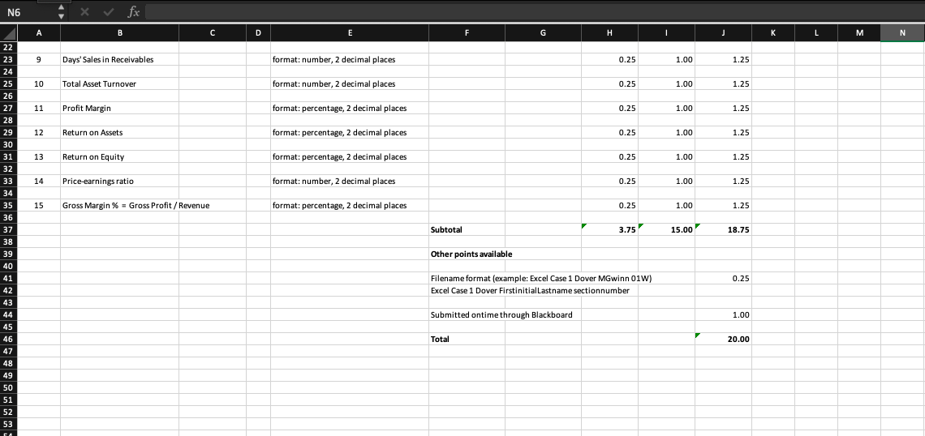Screen dimensions: 925x436
Task: Click item number 9 in column A
Action: pyautogui.click(x=39, y=59)
